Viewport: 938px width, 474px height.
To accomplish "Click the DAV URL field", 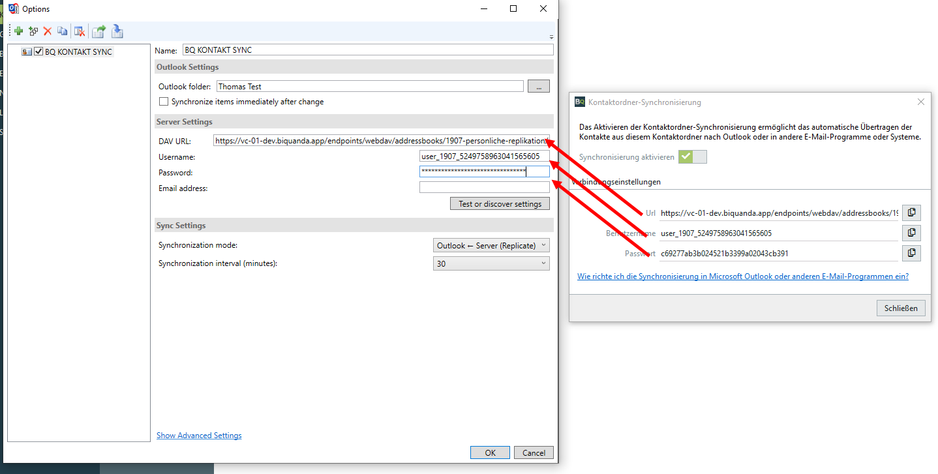I will (382, 140).
